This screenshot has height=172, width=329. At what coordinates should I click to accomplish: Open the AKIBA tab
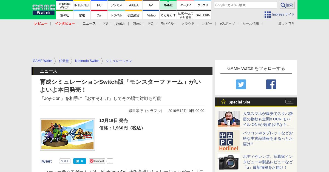(134, 5)
